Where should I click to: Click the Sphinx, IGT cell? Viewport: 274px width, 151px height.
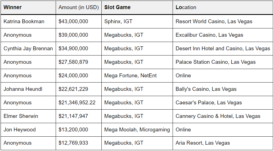(x=137, y=22)
